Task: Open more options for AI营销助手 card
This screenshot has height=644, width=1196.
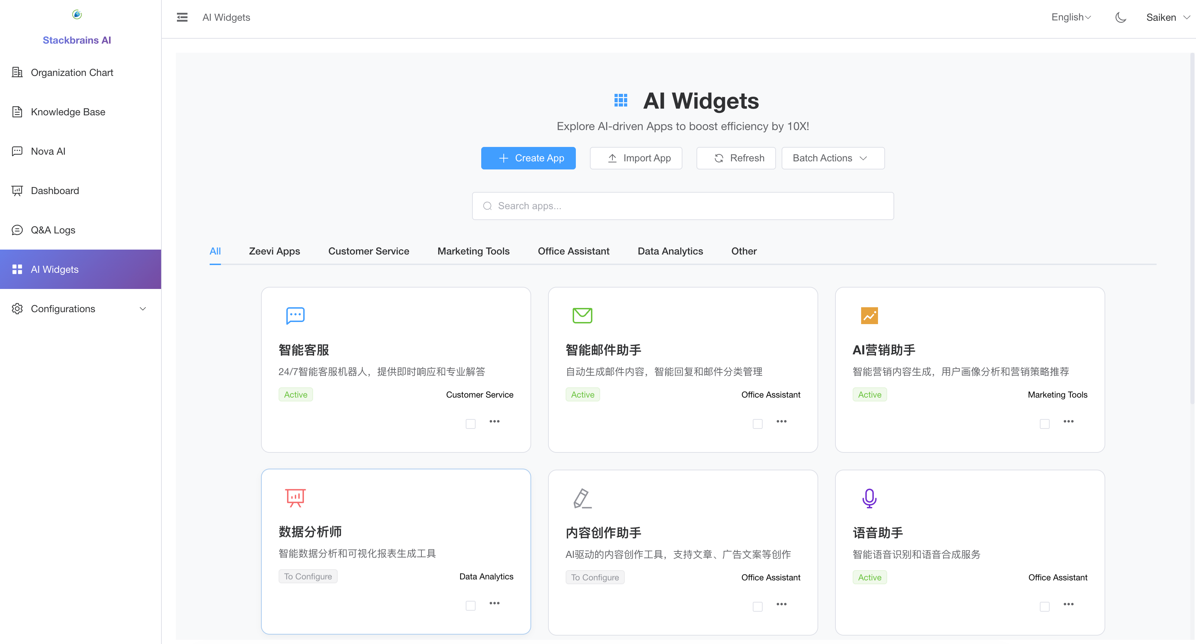Action: tap(1068, 421)
